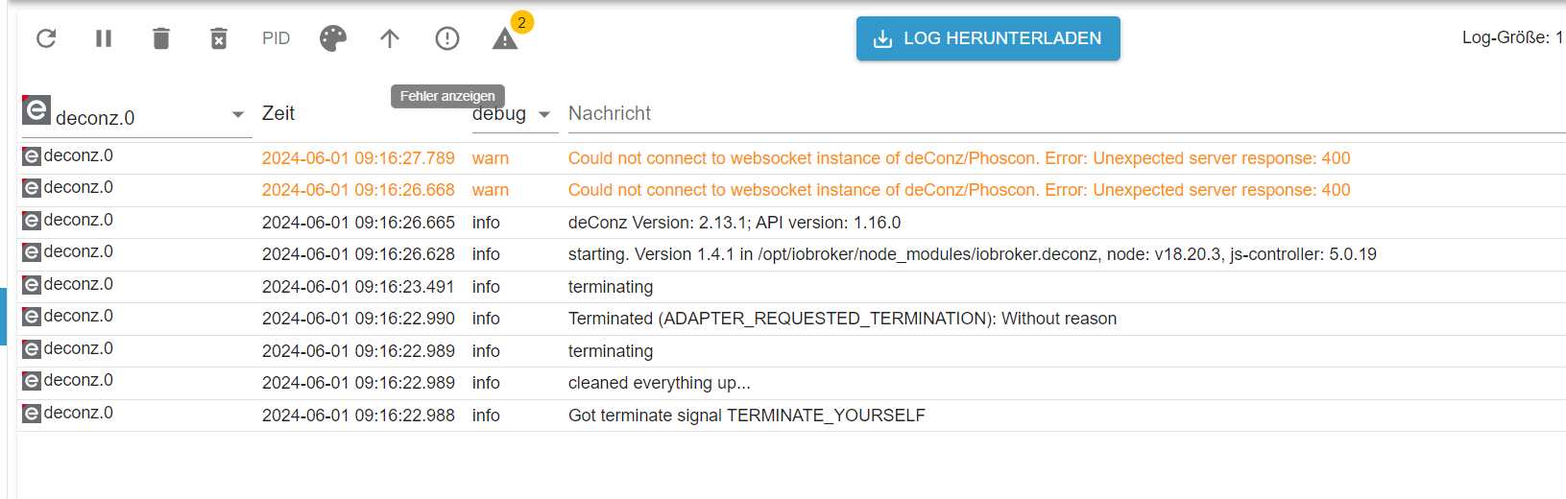
Task: Click the deconz adapter icon in header
Action: (x=36, y=110)
